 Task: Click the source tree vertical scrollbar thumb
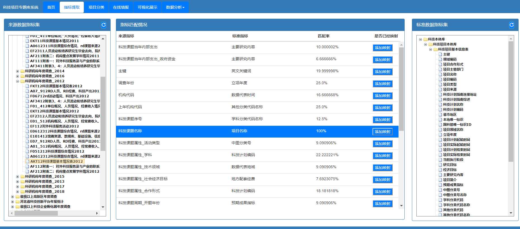coord(103,114)
